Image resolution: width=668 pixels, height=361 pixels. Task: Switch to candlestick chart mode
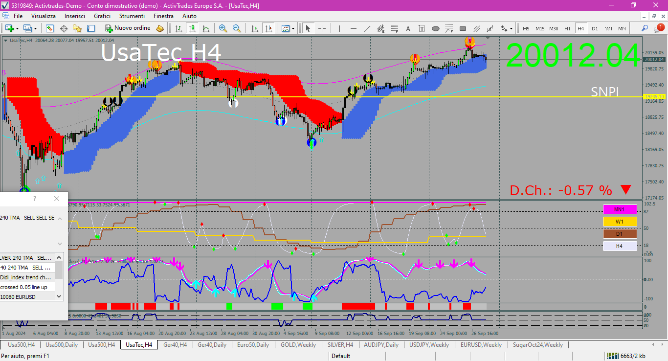tap(192, 28)
